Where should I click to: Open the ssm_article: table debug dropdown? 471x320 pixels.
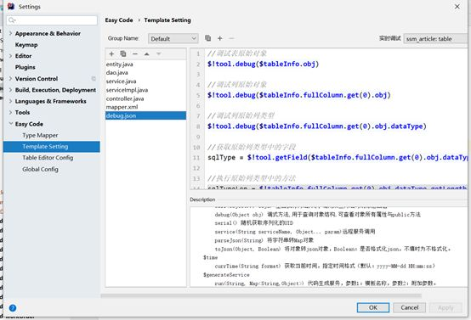pyautogui.click(x=436, y=39)
